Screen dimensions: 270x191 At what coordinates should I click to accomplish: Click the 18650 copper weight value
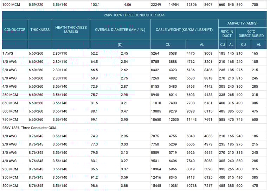156,120
